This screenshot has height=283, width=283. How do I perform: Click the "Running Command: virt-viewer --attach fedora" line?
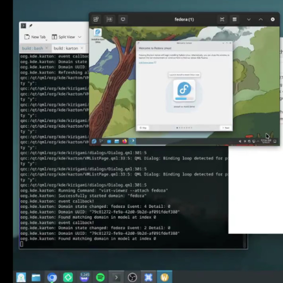(x=94, y=191)
